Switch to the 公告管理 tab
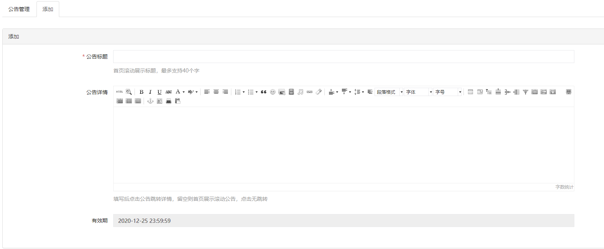This screenshot has height=249, width=604. 19,9
